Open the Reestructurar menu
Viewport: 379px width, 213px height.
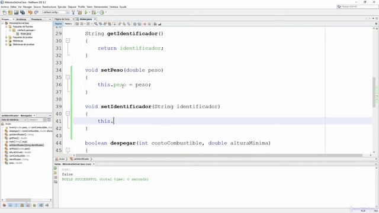(49, 7)
